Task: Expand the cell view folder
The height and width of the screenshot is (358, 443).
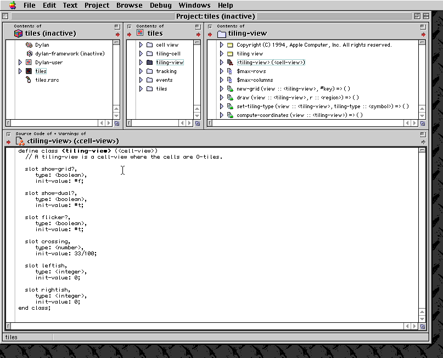Action: tap(141, 44)
